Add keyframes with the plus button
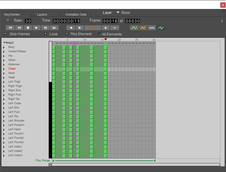226x172 pixels. click(106, 28)
